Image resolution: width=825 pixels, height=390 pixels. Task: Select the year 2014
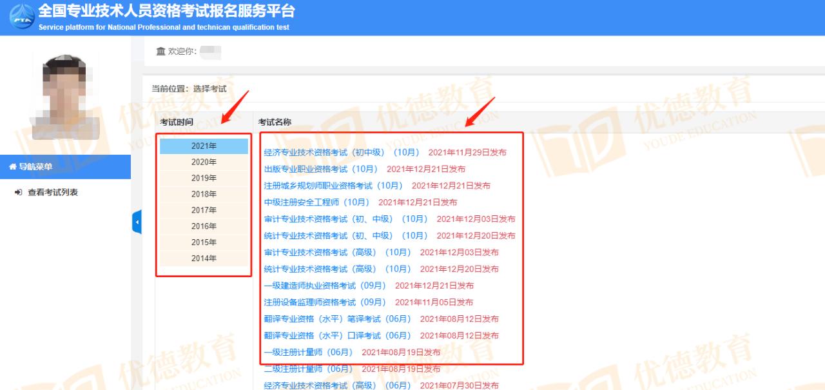[204, 257]
